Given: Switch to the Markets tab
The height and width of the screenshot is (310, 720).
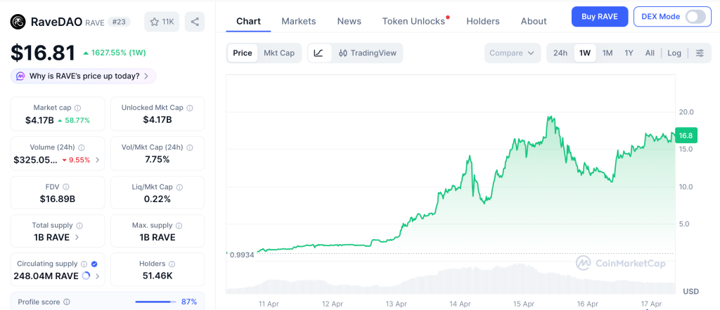Looking at the screenshot, I should point(299,21).
